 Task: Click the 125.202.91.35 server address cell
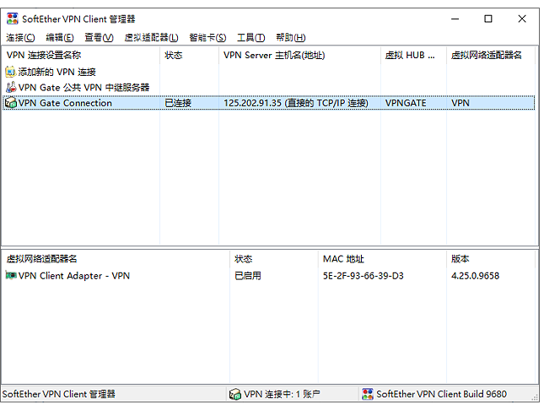tap(295, 103)
